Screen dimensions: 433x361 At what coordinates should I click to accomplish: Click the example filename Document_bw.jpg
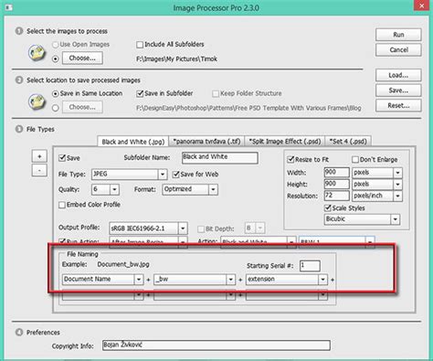click(x=123, y=264)
